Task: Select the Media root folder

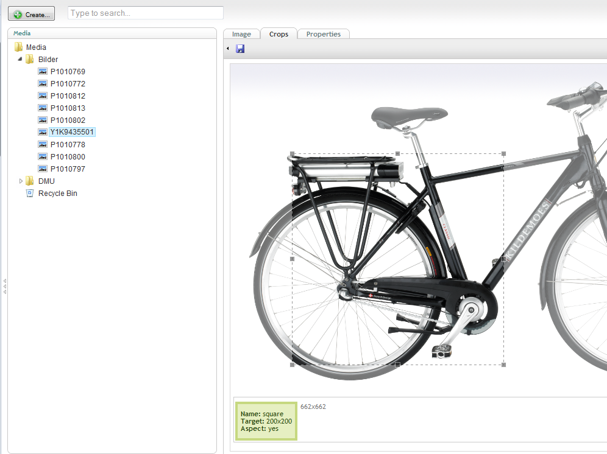Action: click(36, 47)
